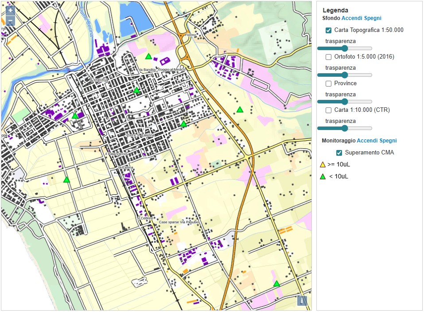
Task: Uncheck Carta Topografica 1:50.000 layer
Action: click(x=329, y=30)
